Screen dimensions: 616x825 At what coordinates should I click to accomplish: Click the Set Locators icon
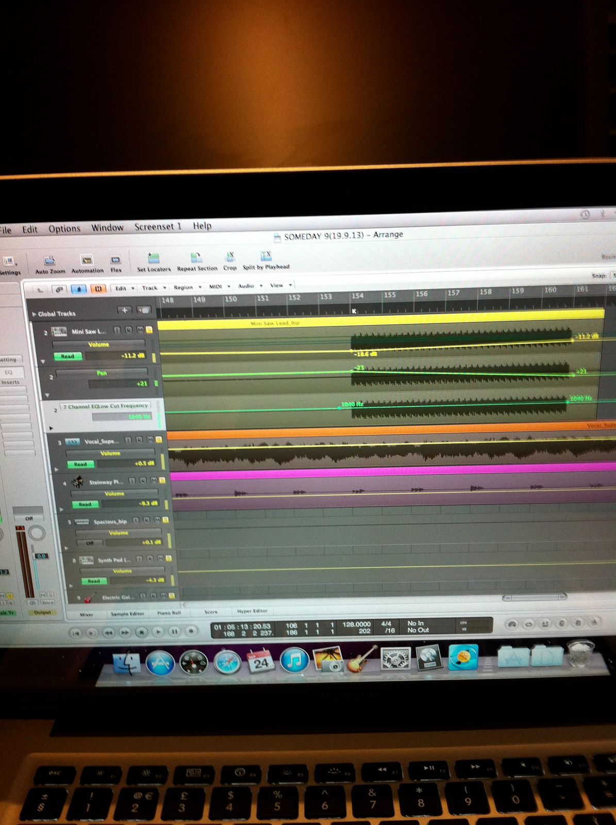coord(153,258)
